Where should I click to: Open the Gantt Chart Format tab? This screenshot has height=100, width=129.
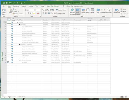tap(53, 6)
